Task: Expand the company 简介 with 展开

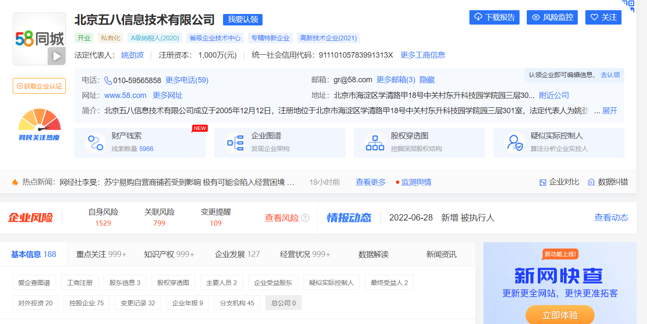Action: [x=610, y=111]
